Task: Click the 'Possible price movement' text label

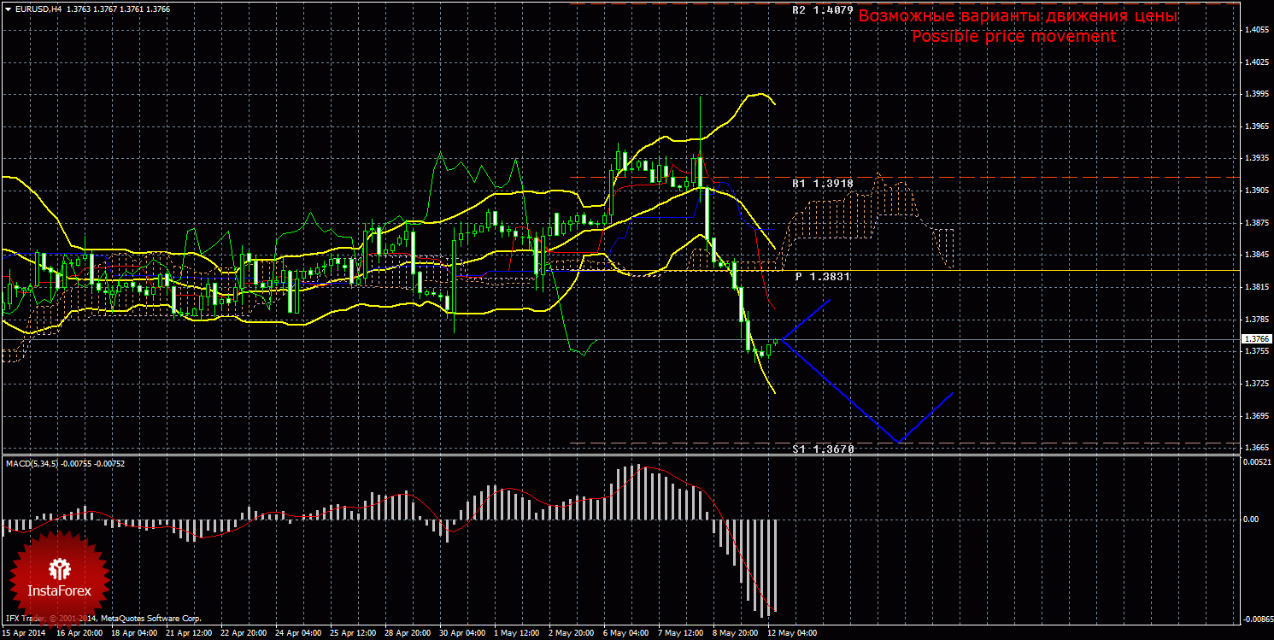Action: click(x=1013, y=37)
